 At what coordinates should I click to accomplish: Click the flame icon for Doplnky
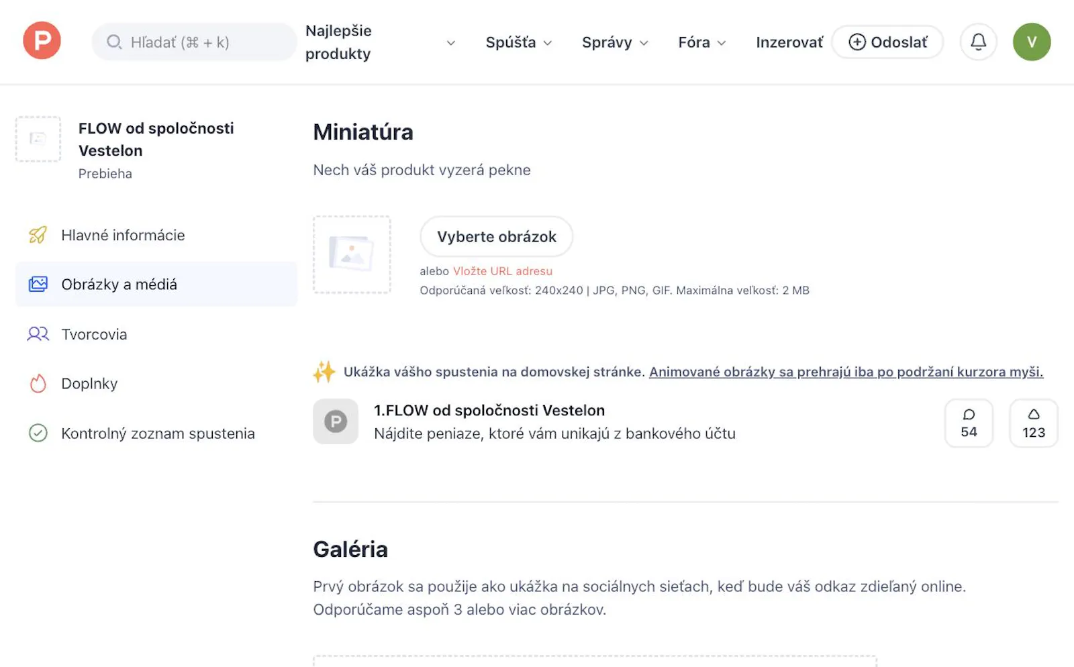38,384
